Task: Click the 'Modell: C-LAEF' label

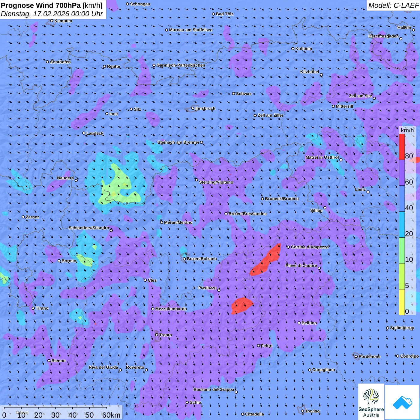Action: click(x=393, y=5)
